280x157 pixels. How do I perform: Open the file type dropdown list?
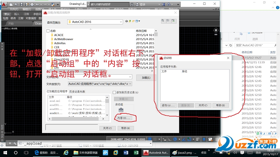(130, 84)
